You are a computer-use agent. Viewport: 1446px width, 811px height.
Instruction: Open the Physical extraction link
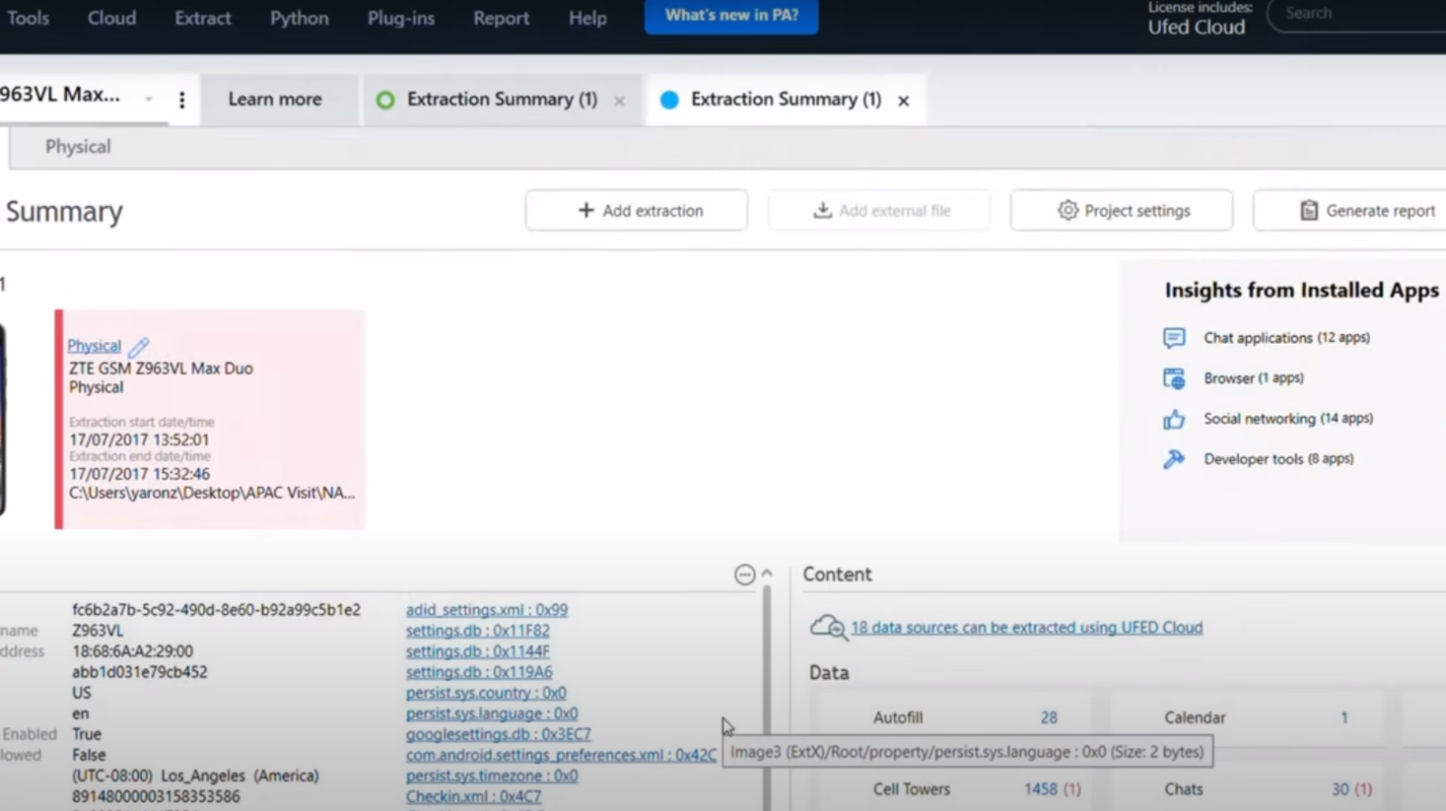(x=94, y=346)
